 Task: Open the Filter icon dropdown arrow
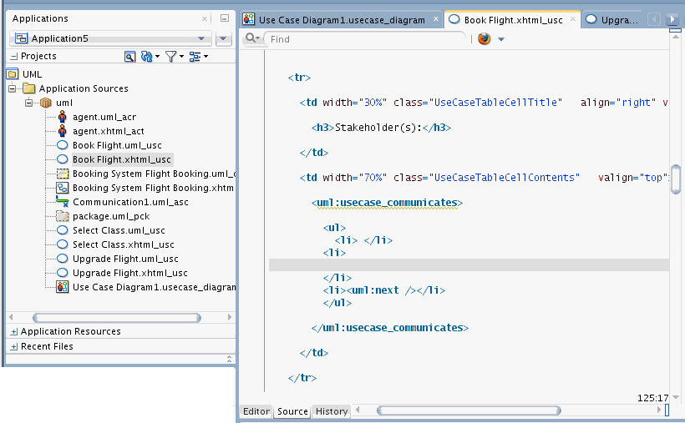tap(182, 56)
